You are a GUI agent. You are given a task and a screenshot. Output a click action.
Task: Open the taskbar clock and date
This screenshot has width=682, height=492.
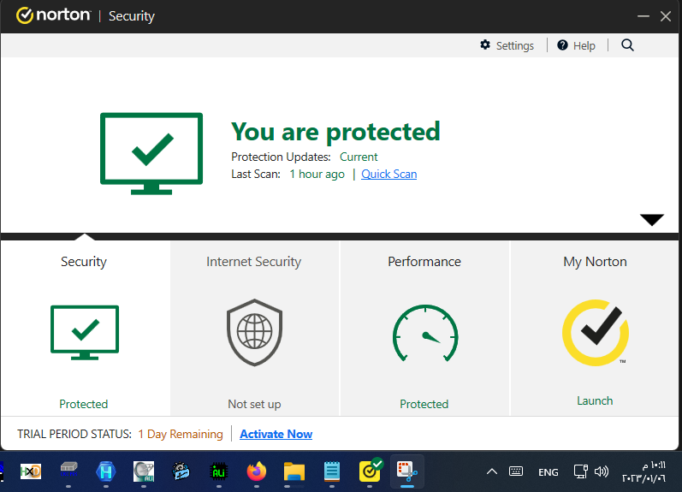pyautogui.click(x=643, y=471)
